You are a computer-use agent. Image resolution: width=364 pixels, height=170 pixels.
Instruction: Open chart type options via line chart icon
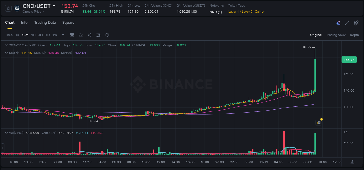[x=81, y=35]
